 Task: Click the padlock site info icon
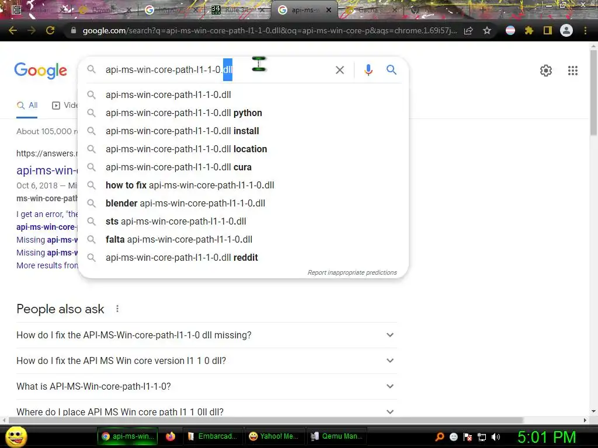coord(73,30)
